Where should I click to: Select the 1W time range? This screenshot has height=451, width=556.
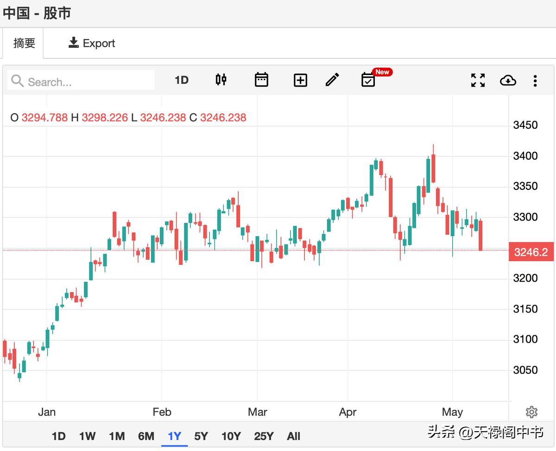point(87,436)
